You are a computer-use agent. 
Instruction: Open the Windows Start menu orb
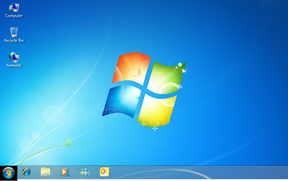click(x=9, y=172)
